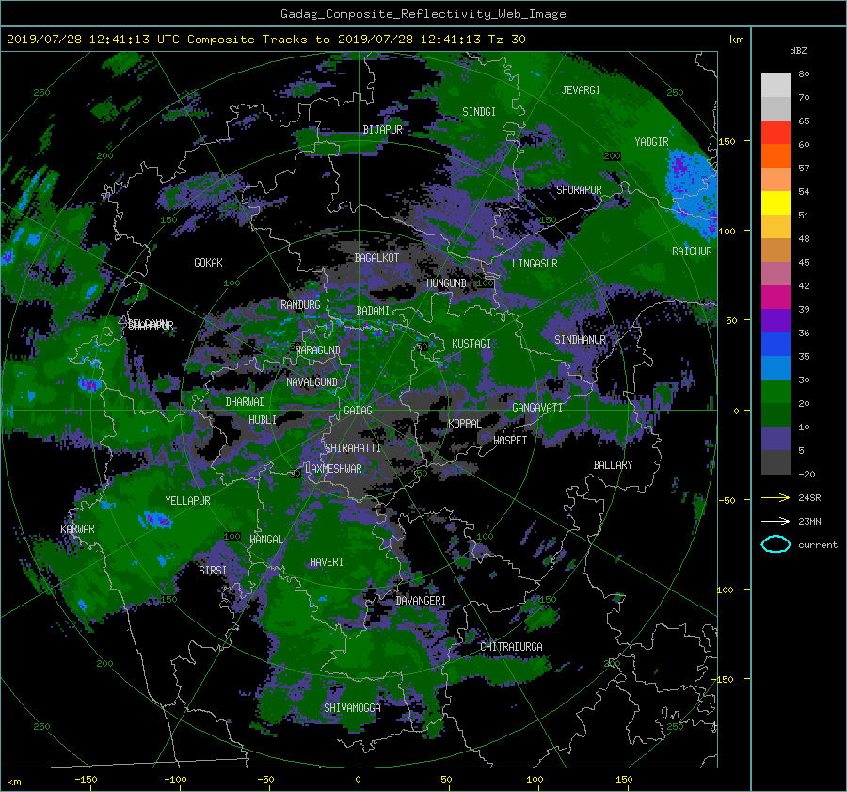847x792 pixels.
Task: Click the YELLAPUR city label
Action: point(188,501)
